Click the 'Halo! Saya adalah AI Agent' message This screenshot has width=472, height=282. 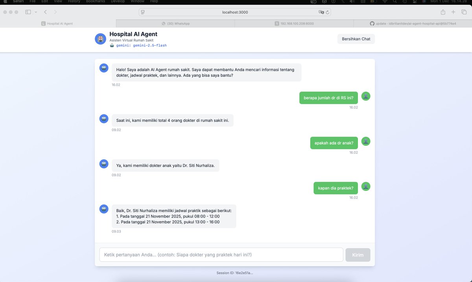[206, 73]
